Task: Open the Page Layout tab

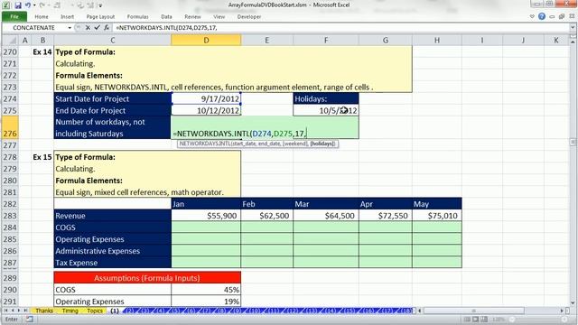Action: [x=100, y=16]
